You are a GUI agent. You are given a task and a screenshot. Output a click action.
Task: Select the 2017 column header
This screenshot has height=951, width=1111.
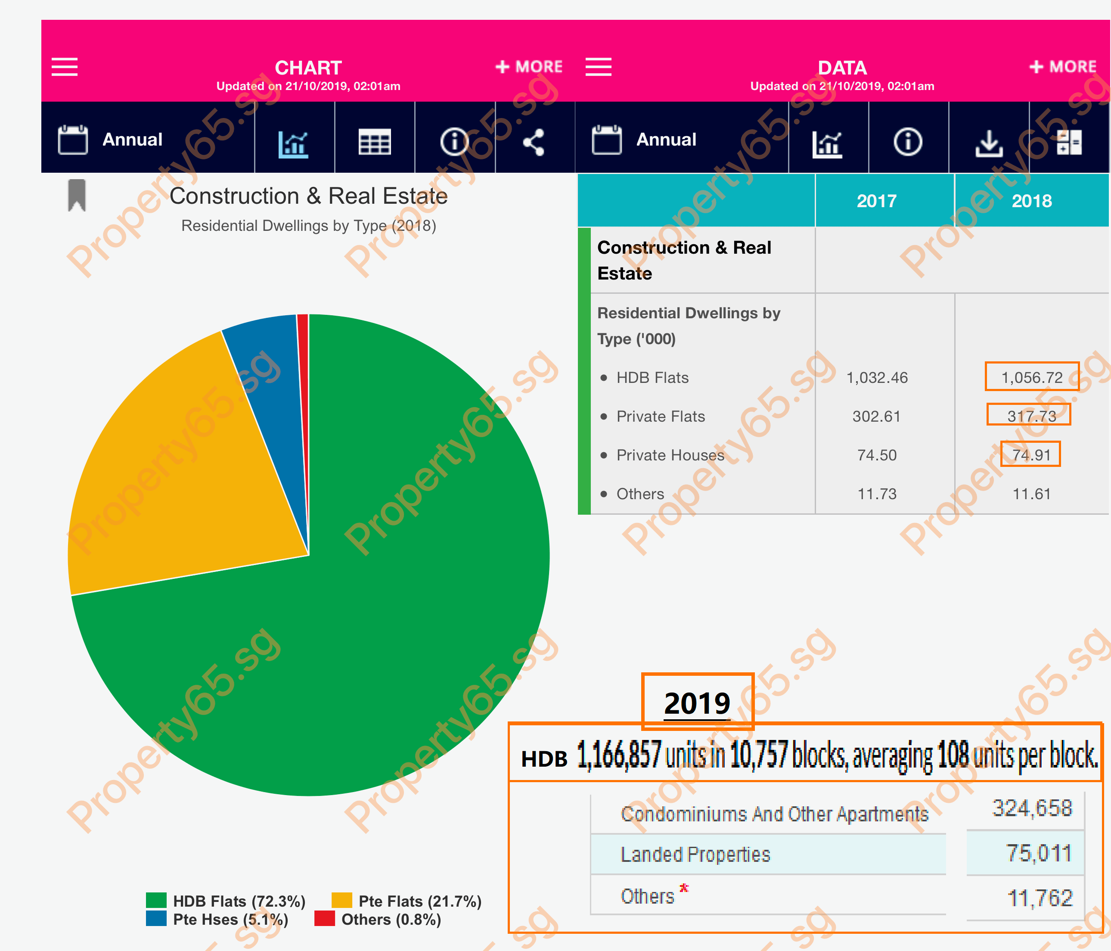click(876, 201)
